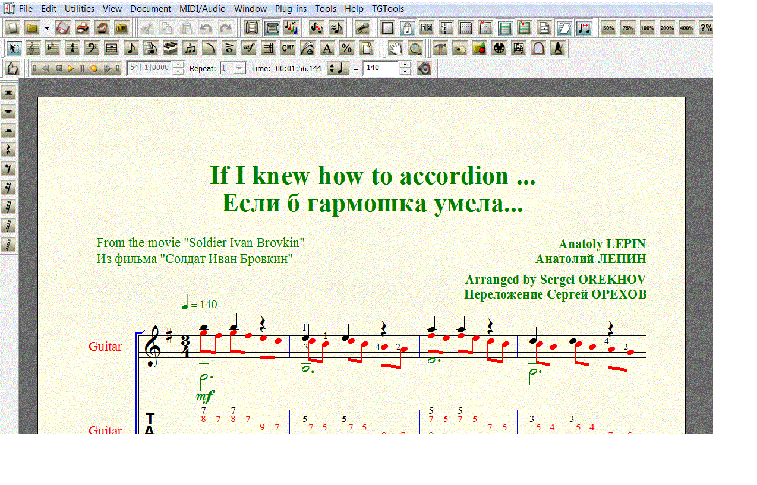
Task: Click the Record button in playback controls
Action: (94, 68)
